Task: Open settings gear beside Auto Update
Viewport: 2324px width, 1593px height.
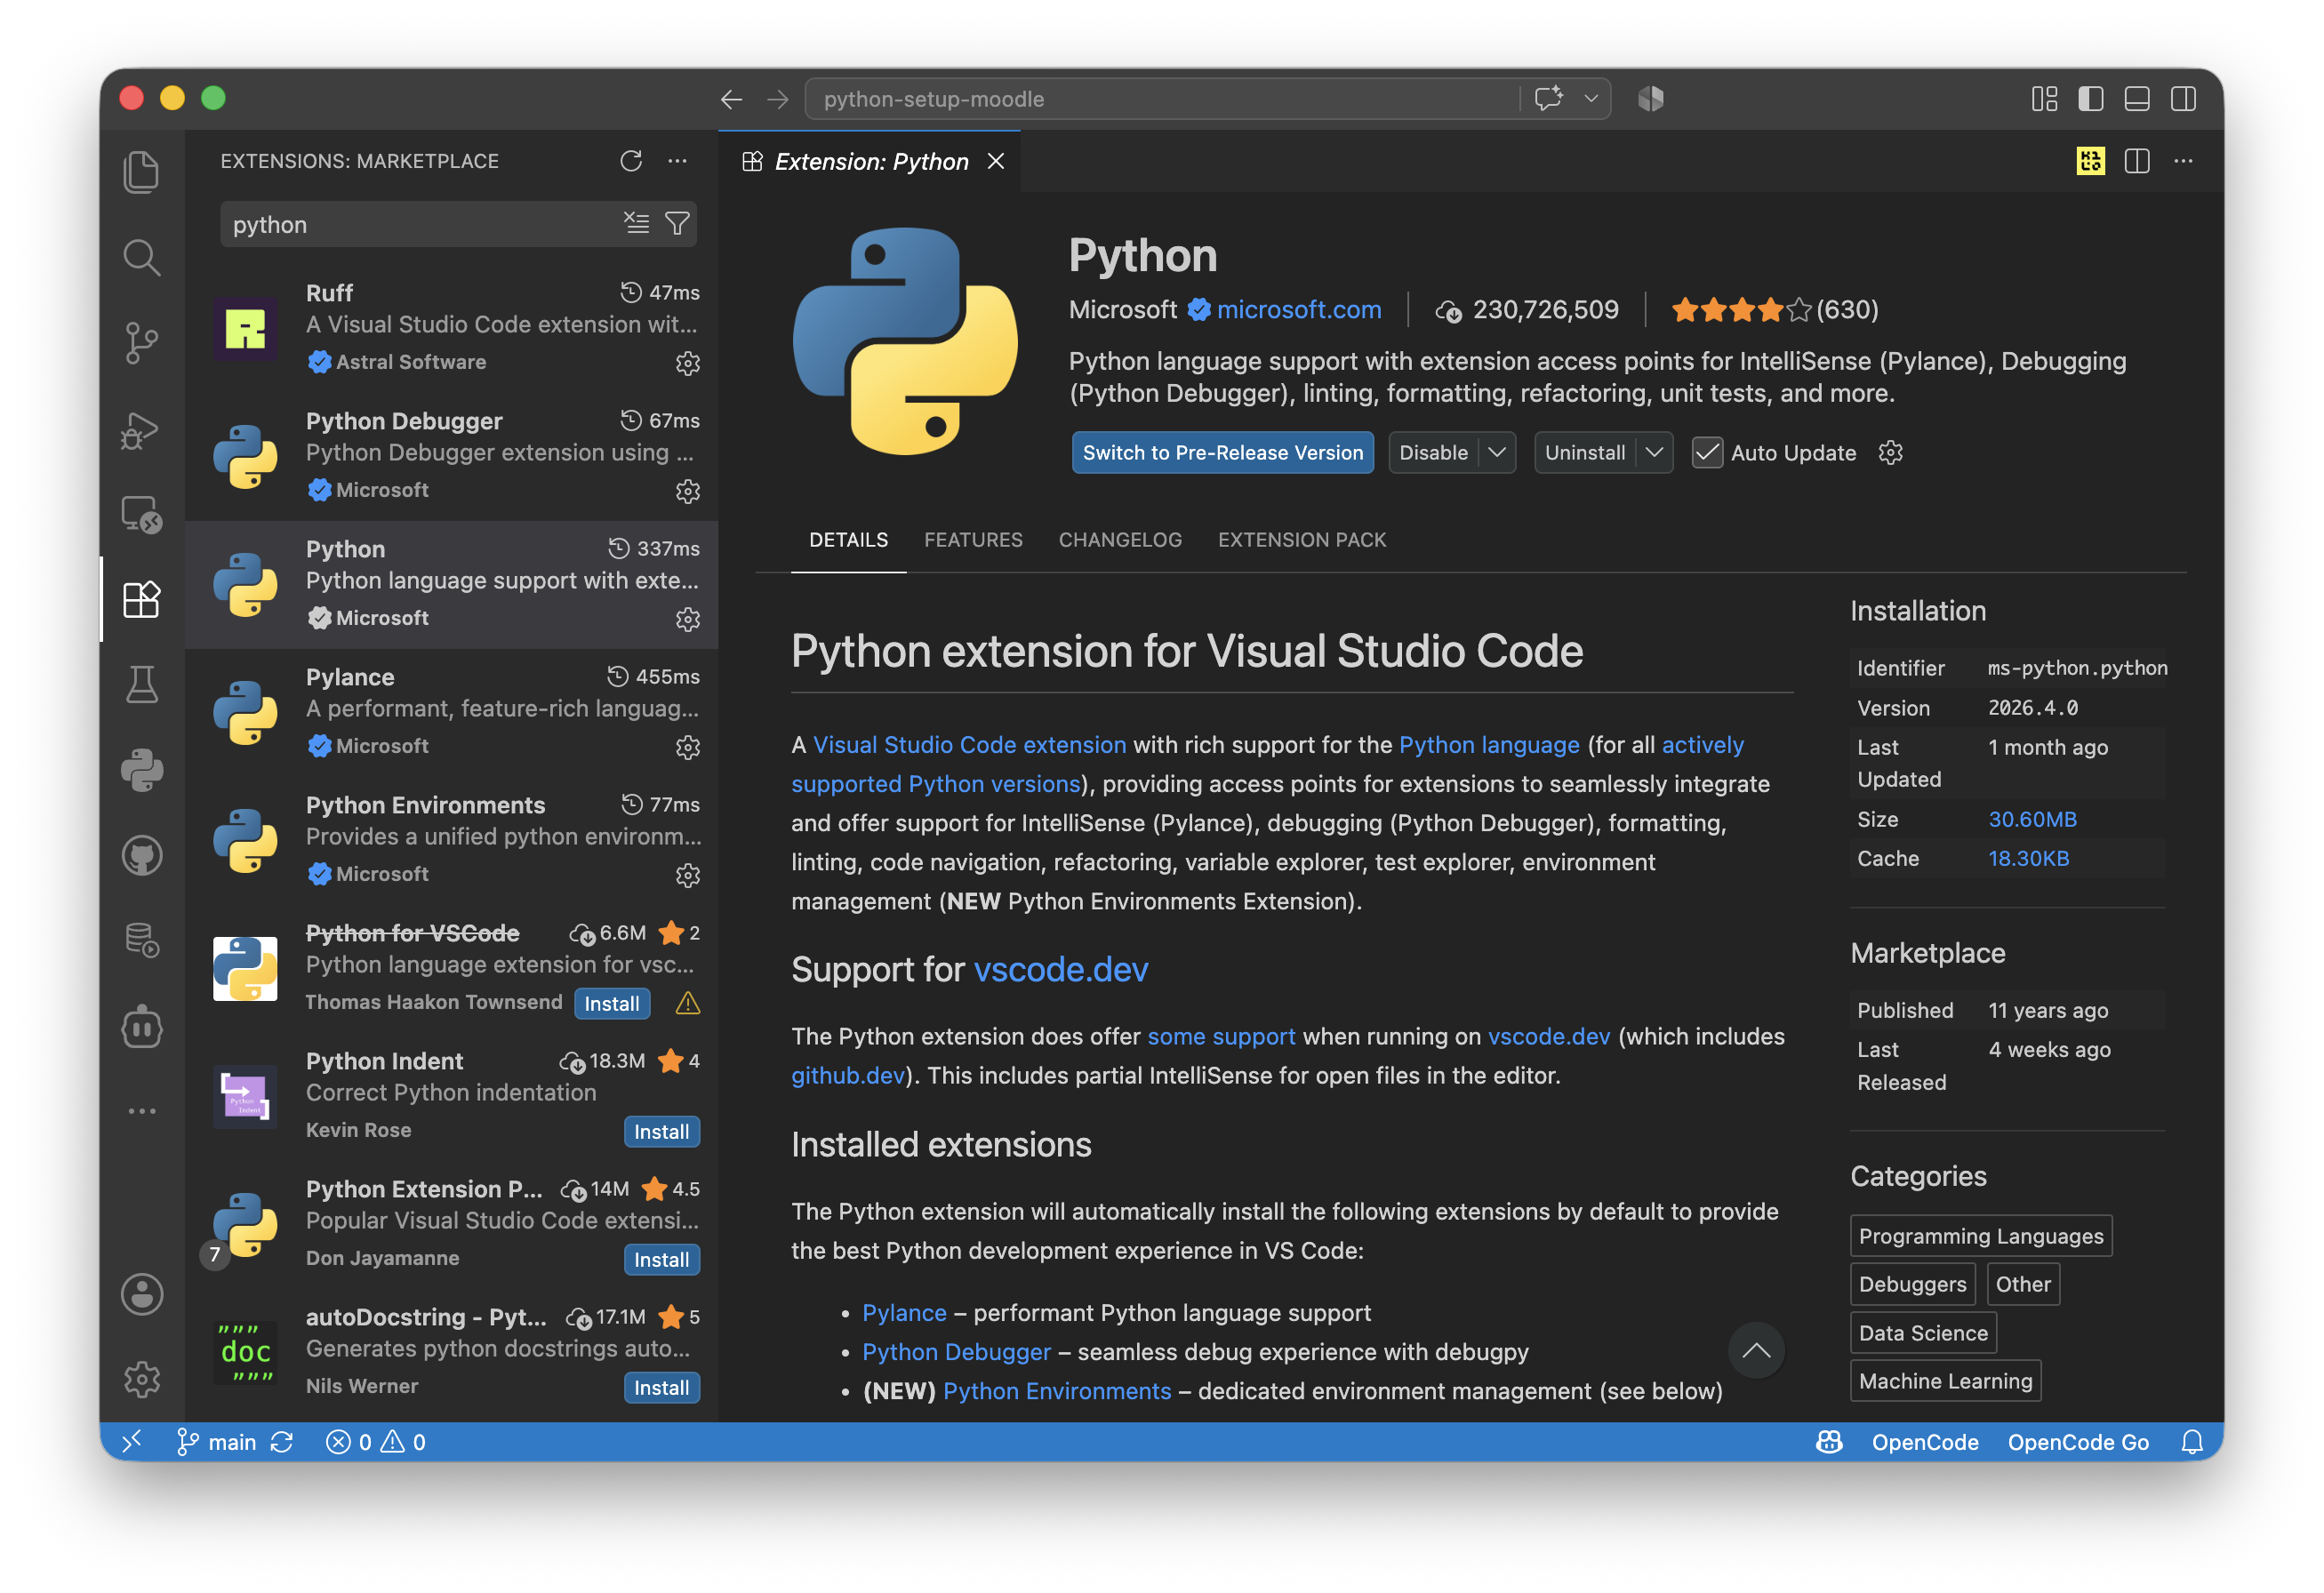Action: 1890,452
